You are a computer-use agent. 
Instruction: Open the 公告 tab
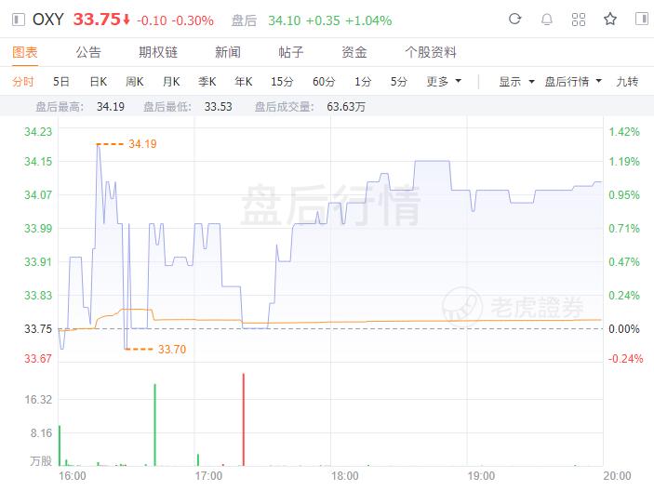pos(88,52)
